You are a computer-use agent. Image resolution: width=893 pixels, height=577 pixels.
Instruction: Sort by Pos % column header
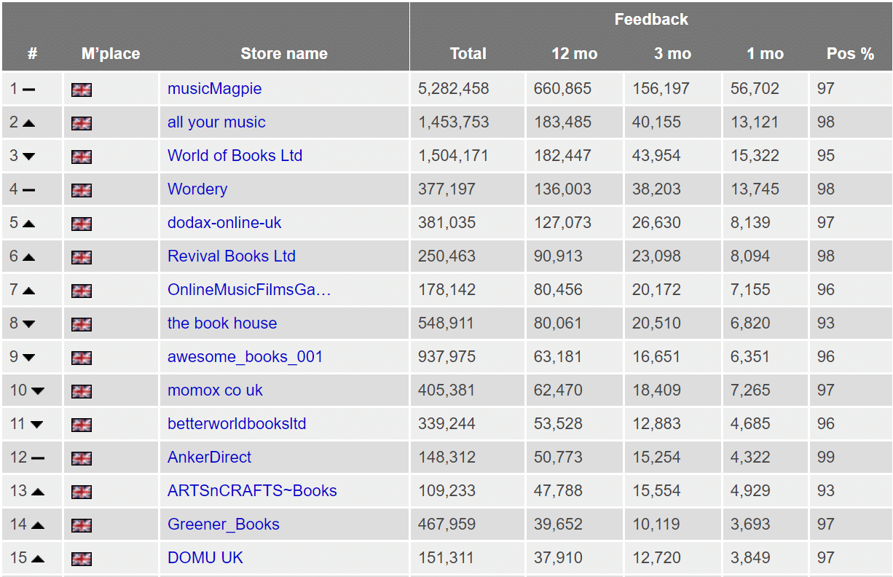850,54
